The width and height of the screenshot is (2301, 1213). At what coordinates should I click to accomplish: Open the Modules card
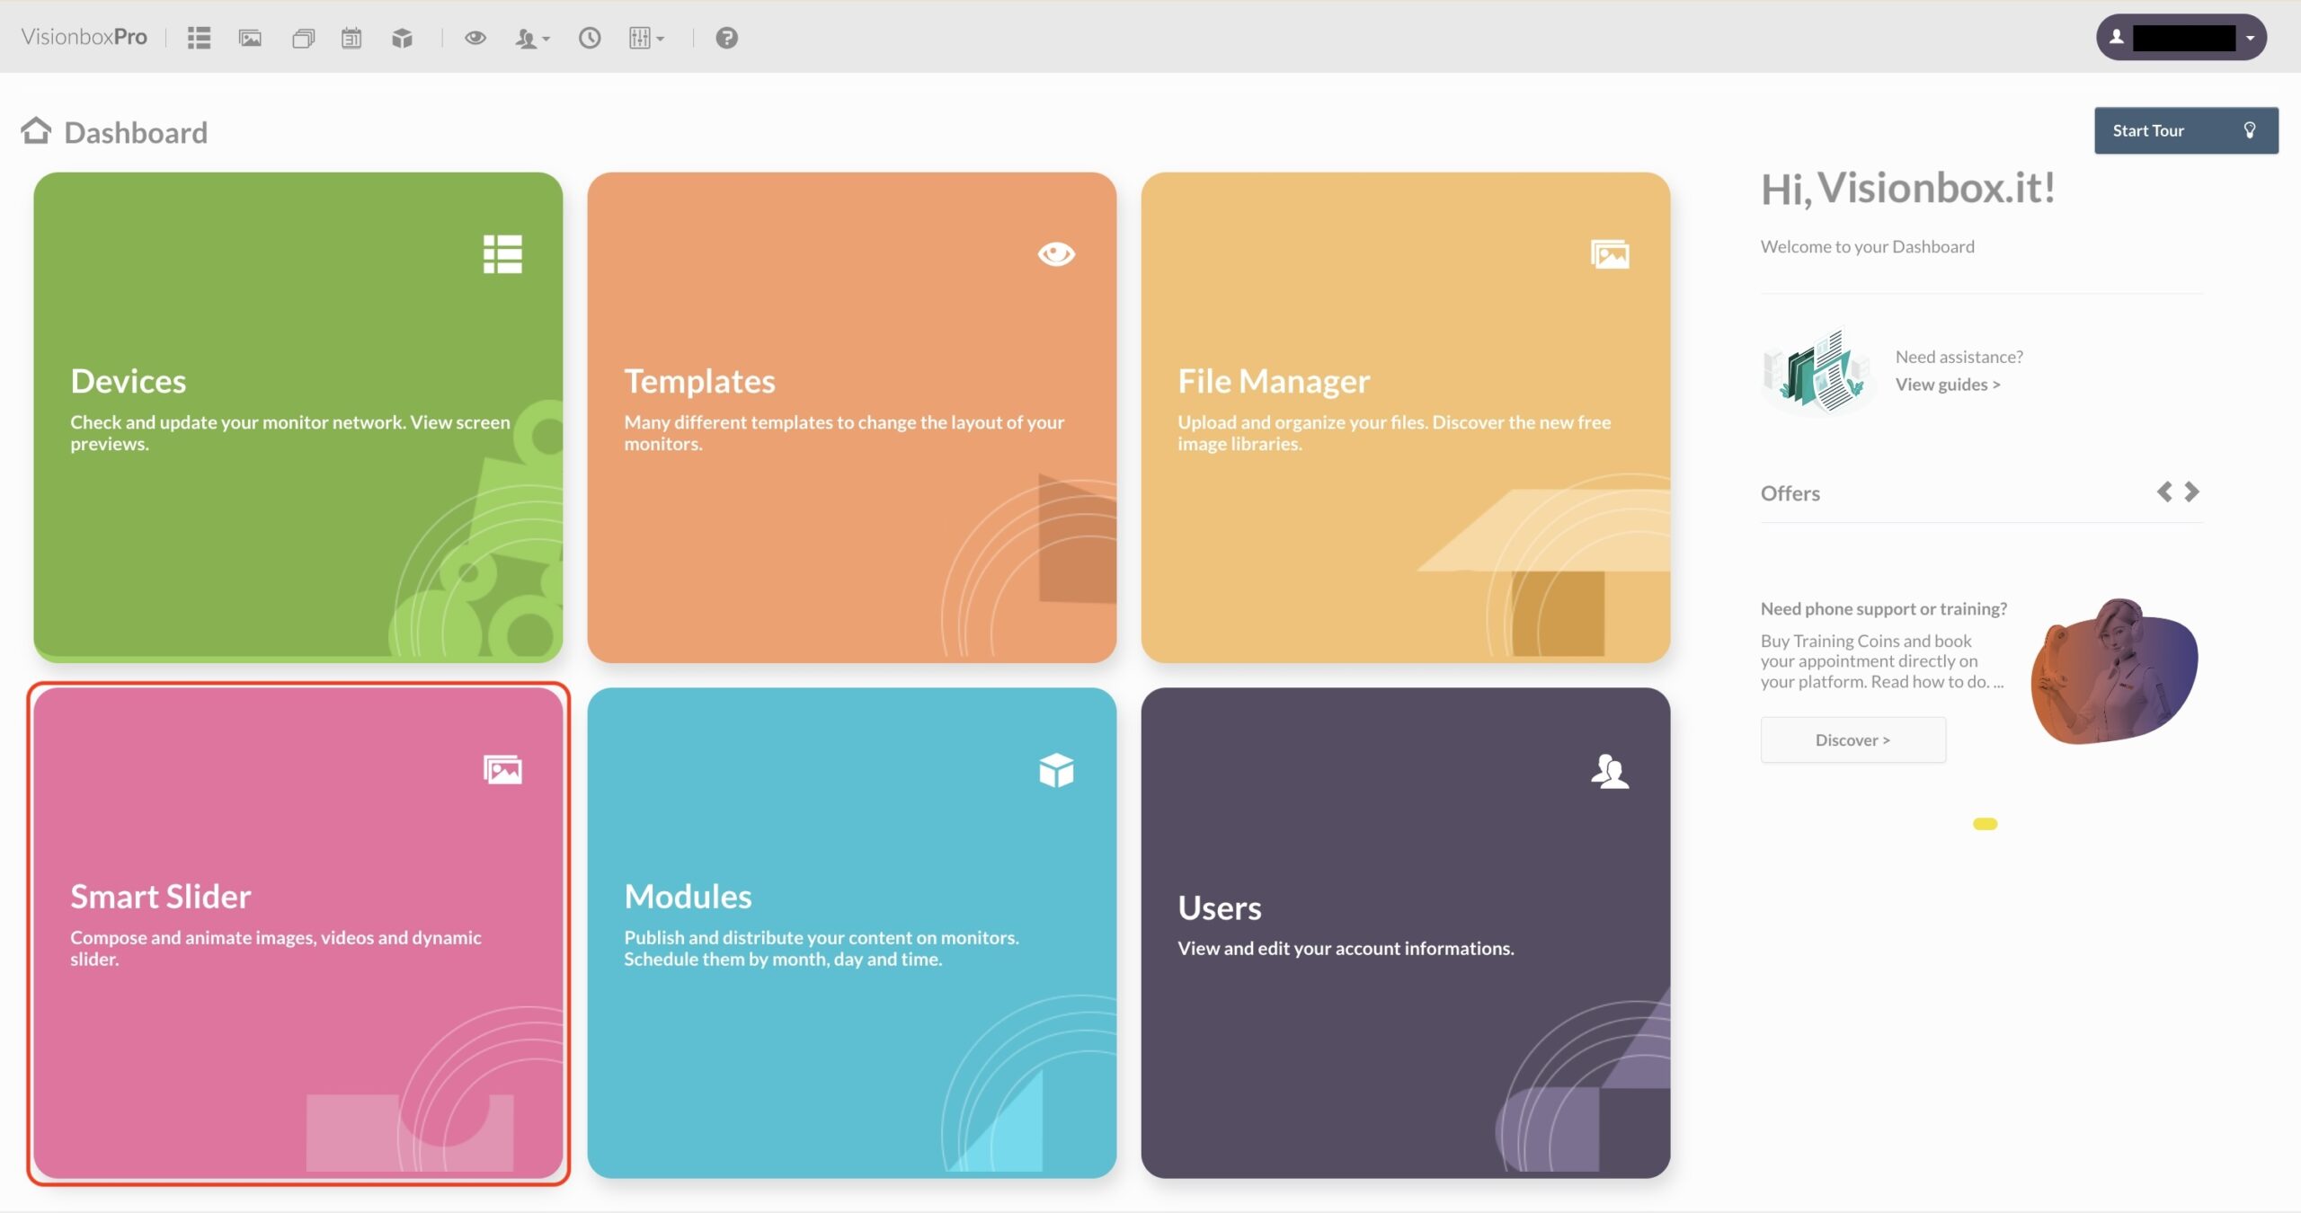click(852, 933)
